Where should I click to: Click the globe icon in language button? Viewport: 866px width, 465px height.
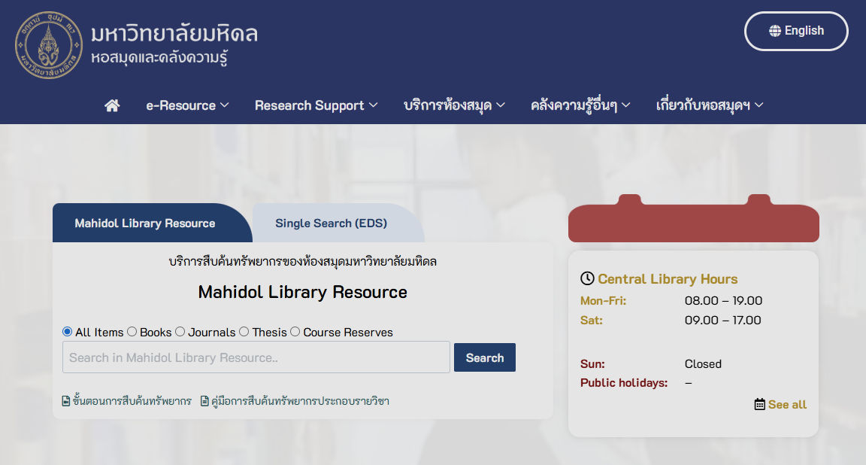(x=775, y=31)
